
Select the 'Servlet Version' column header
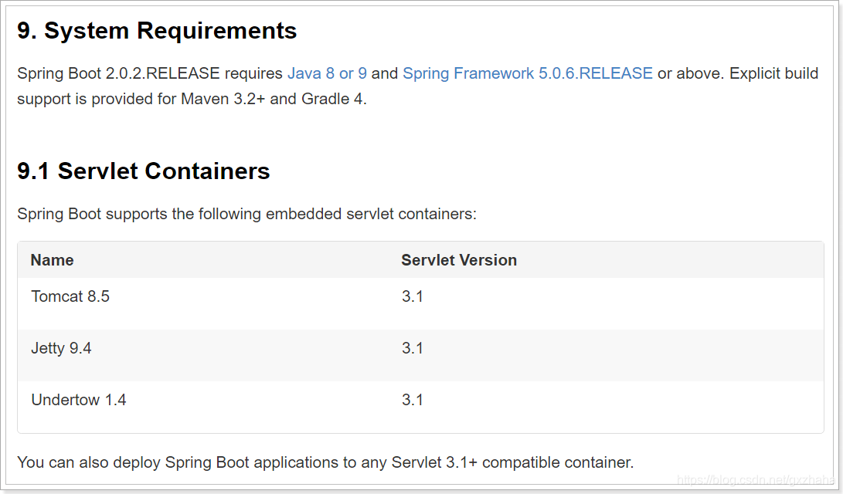(x=459, y=260)
